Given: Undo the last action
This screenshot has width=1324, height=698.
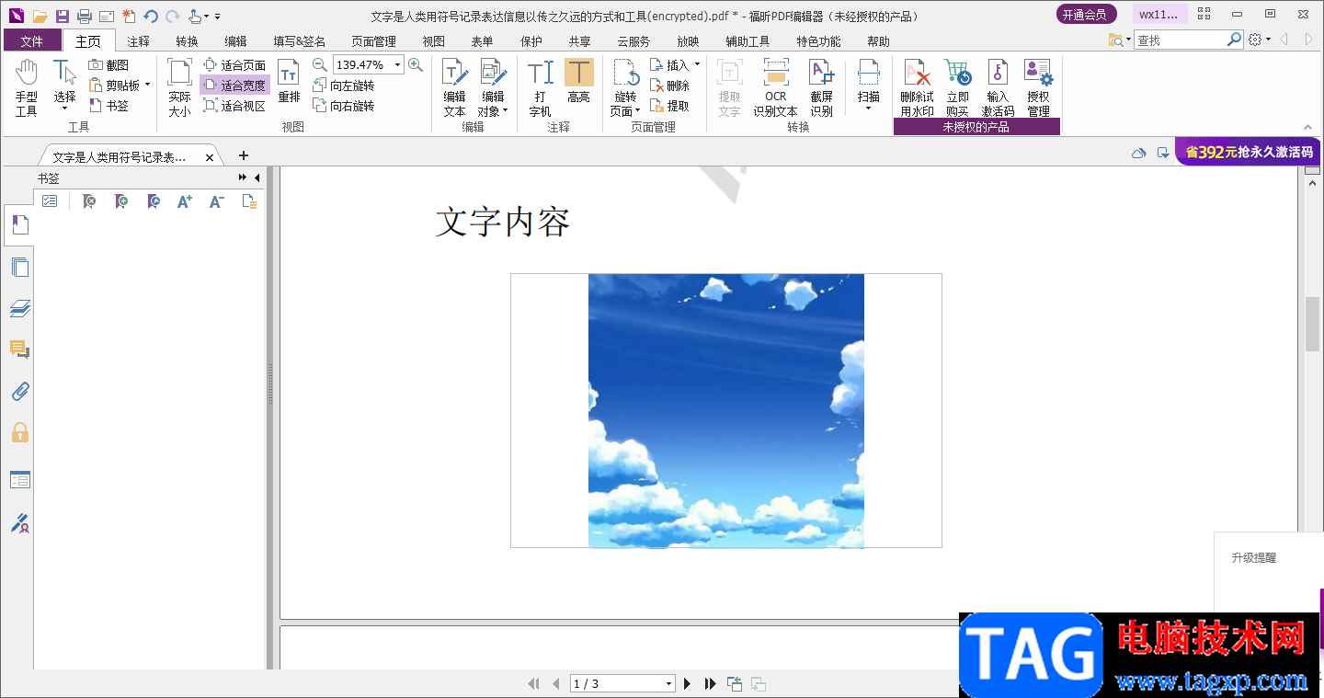Looking at the screenshot, I should pos(151,16).
